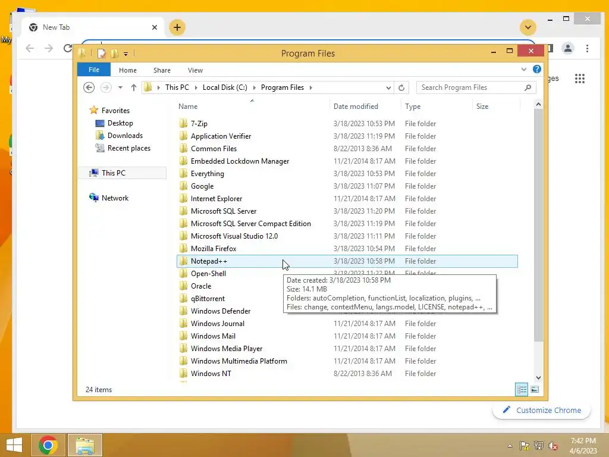Open File Explorer Help question mark icon
Screen dimensions: 609x457
[537, 69]
